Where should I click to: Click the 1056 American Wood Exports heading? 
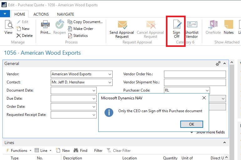[x=43, y=53]
